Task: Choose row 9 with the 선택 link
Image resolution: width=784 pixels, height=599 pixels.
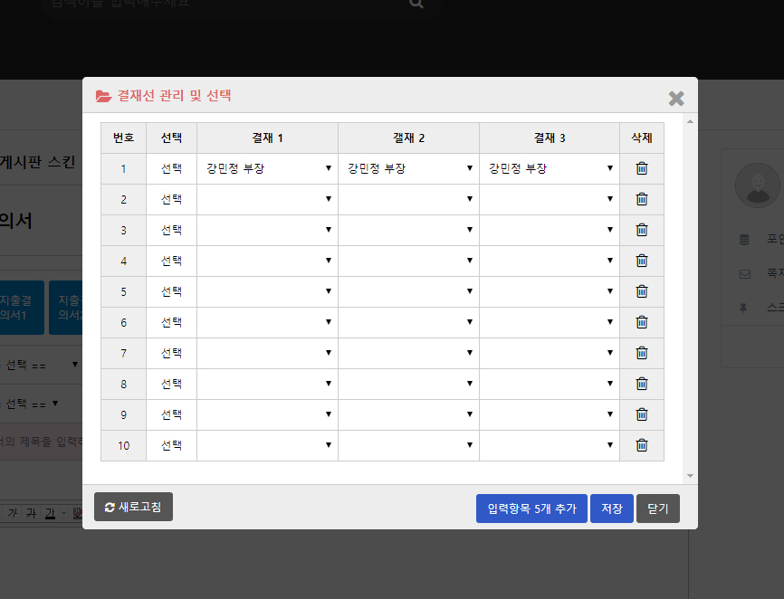Action: 171,414
